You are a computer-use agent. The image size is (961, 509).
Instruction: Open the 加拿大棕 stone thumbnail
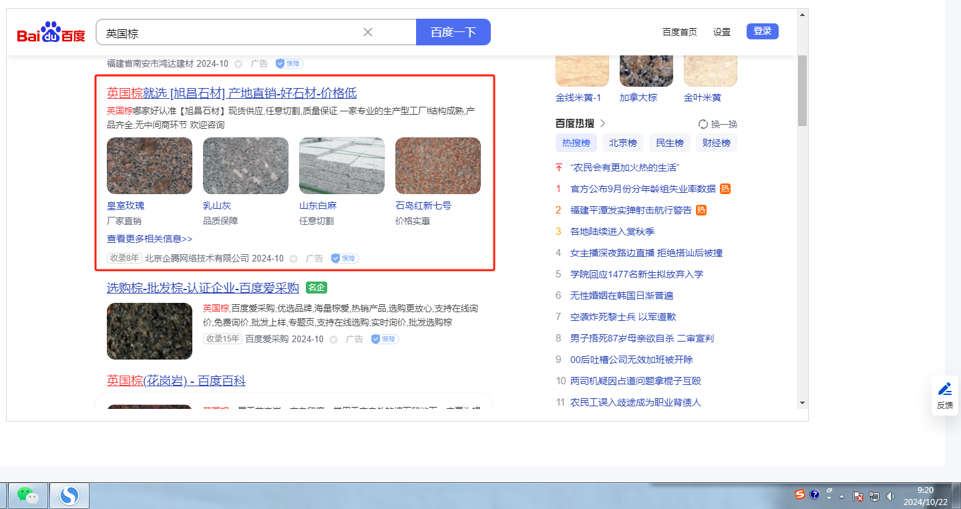(646, 71)
